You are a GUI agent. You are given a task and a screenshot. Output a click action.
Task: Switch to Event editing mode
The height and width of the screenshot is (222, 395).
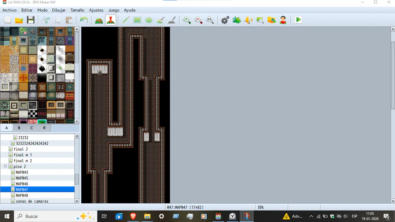pyautogui.click(x=111, y=20)
